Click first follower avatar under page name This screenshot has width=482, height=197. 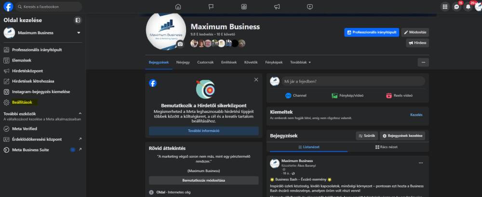194,43
